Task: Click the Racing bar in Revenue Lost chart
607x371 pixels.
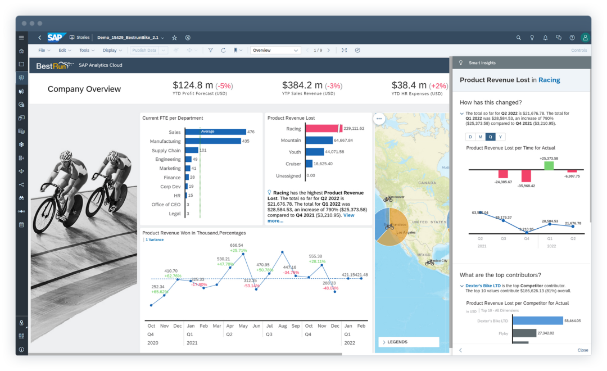Action: 321,129
